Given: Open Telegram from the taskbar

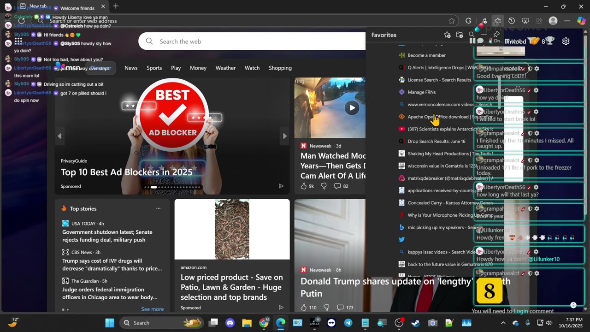Looking at the screenshot, I should coord(348,323).
